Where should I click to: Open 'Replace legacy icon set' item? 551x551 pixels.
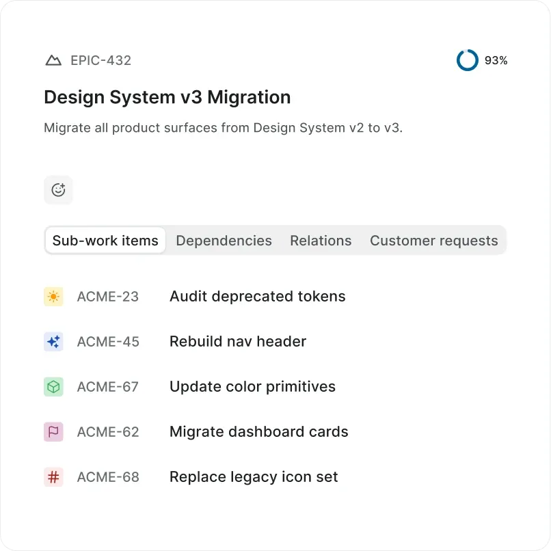pos(254,477)
